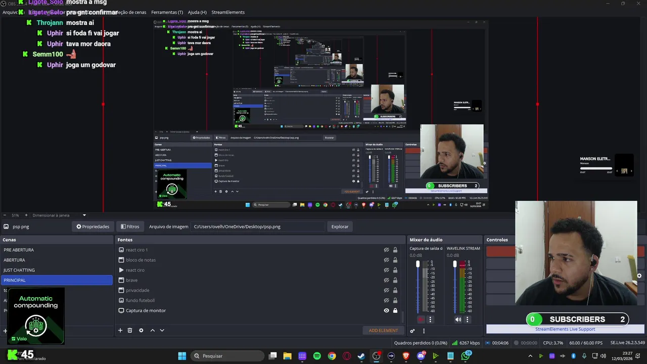Open options menu for WAVELINK STREAM channel
Image resolution: width=647 pixels, height=364 pixels.
tap(467, 320)
